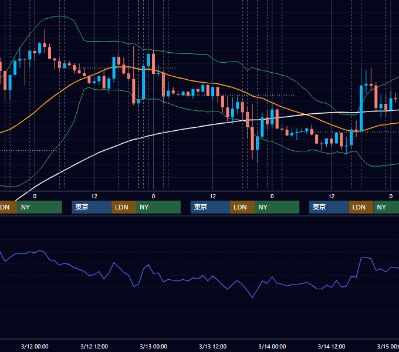The image size is (399, 352).
Task: Click the 3/12 12:00 date axis label
Action: (94, 346)
